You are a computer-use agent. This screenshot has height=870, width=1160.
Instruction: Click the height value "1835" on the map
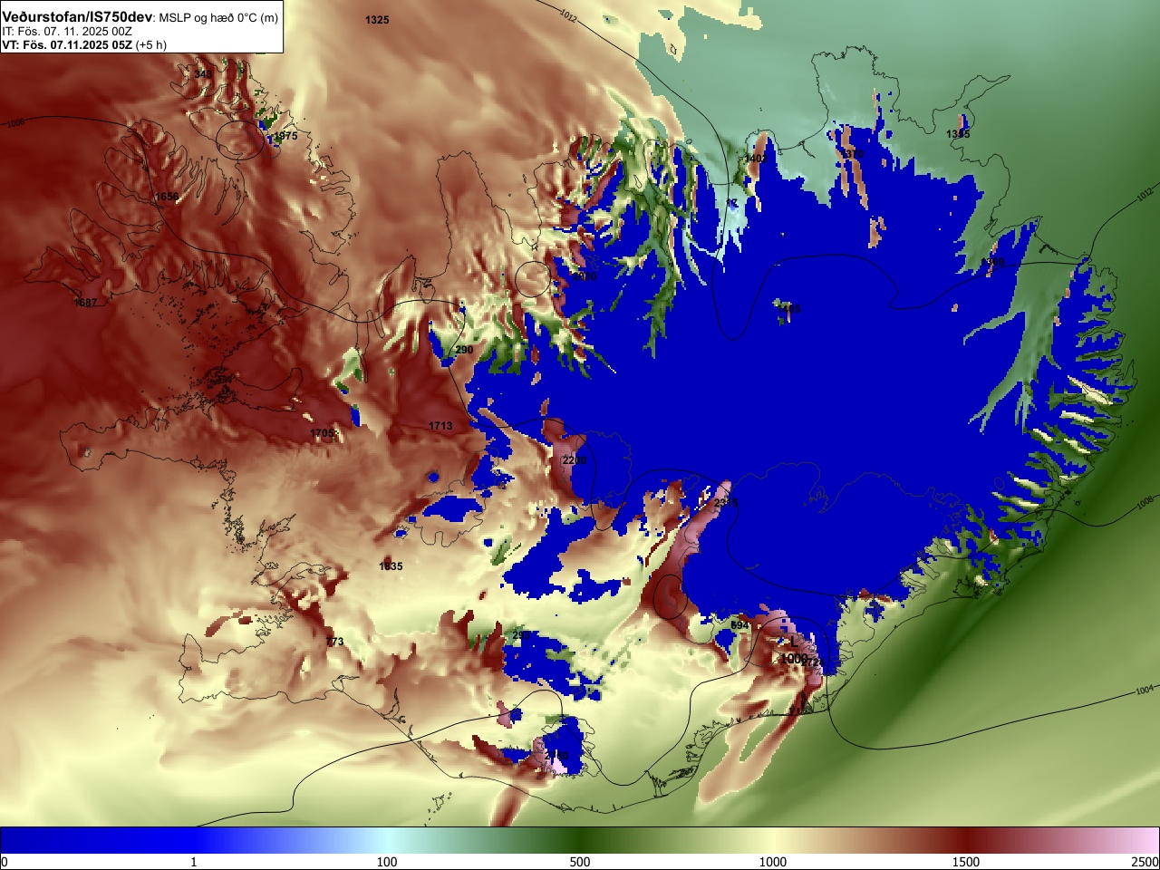[x=391, y=566]
